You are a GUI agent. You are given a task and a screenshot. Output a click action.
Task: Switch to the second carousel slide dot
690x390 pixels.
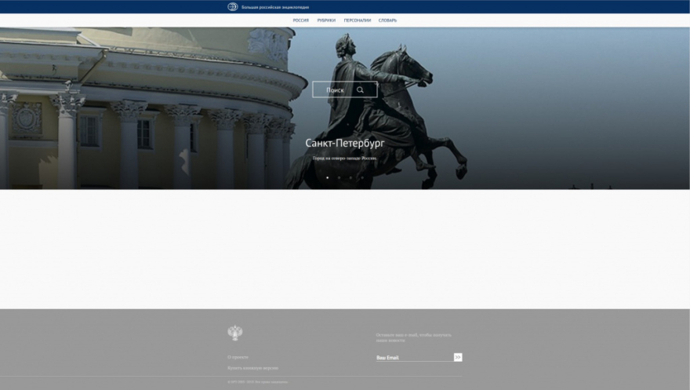pyautogui.click(x=339, y=177)
